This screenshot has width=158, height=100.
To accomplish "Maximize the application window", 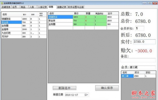I will click(x=150, y=3).
